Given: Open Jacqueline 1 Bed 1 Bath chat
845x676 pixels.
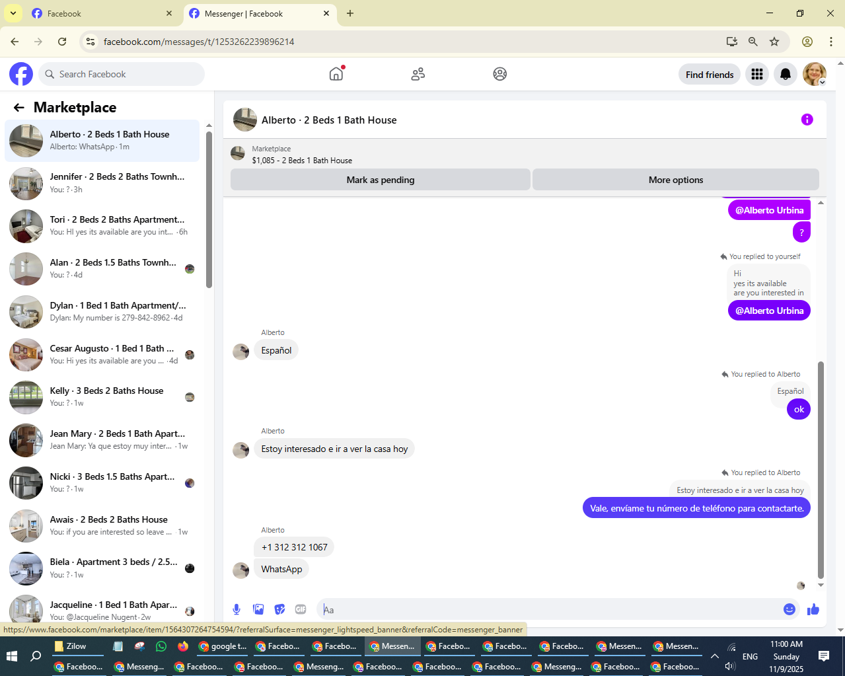Looking at the screenshot, I should (102, 609).
